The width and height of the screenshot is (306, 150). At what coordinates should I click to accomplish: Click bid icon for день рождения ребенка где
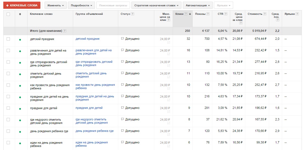169,135
